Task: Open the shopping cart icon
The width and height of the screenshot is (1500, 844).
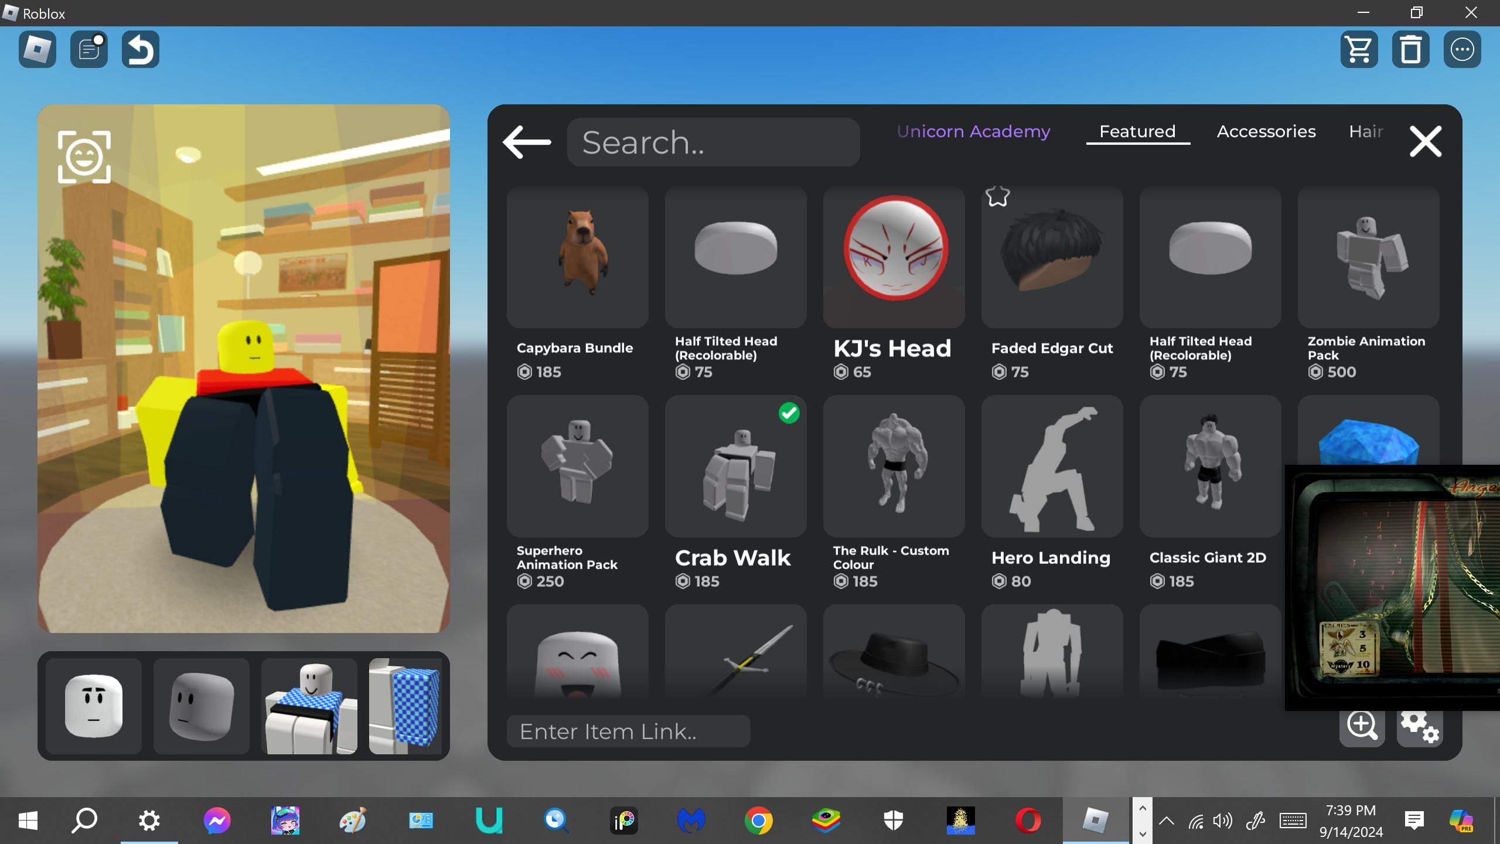Action: click(1359, 49)
